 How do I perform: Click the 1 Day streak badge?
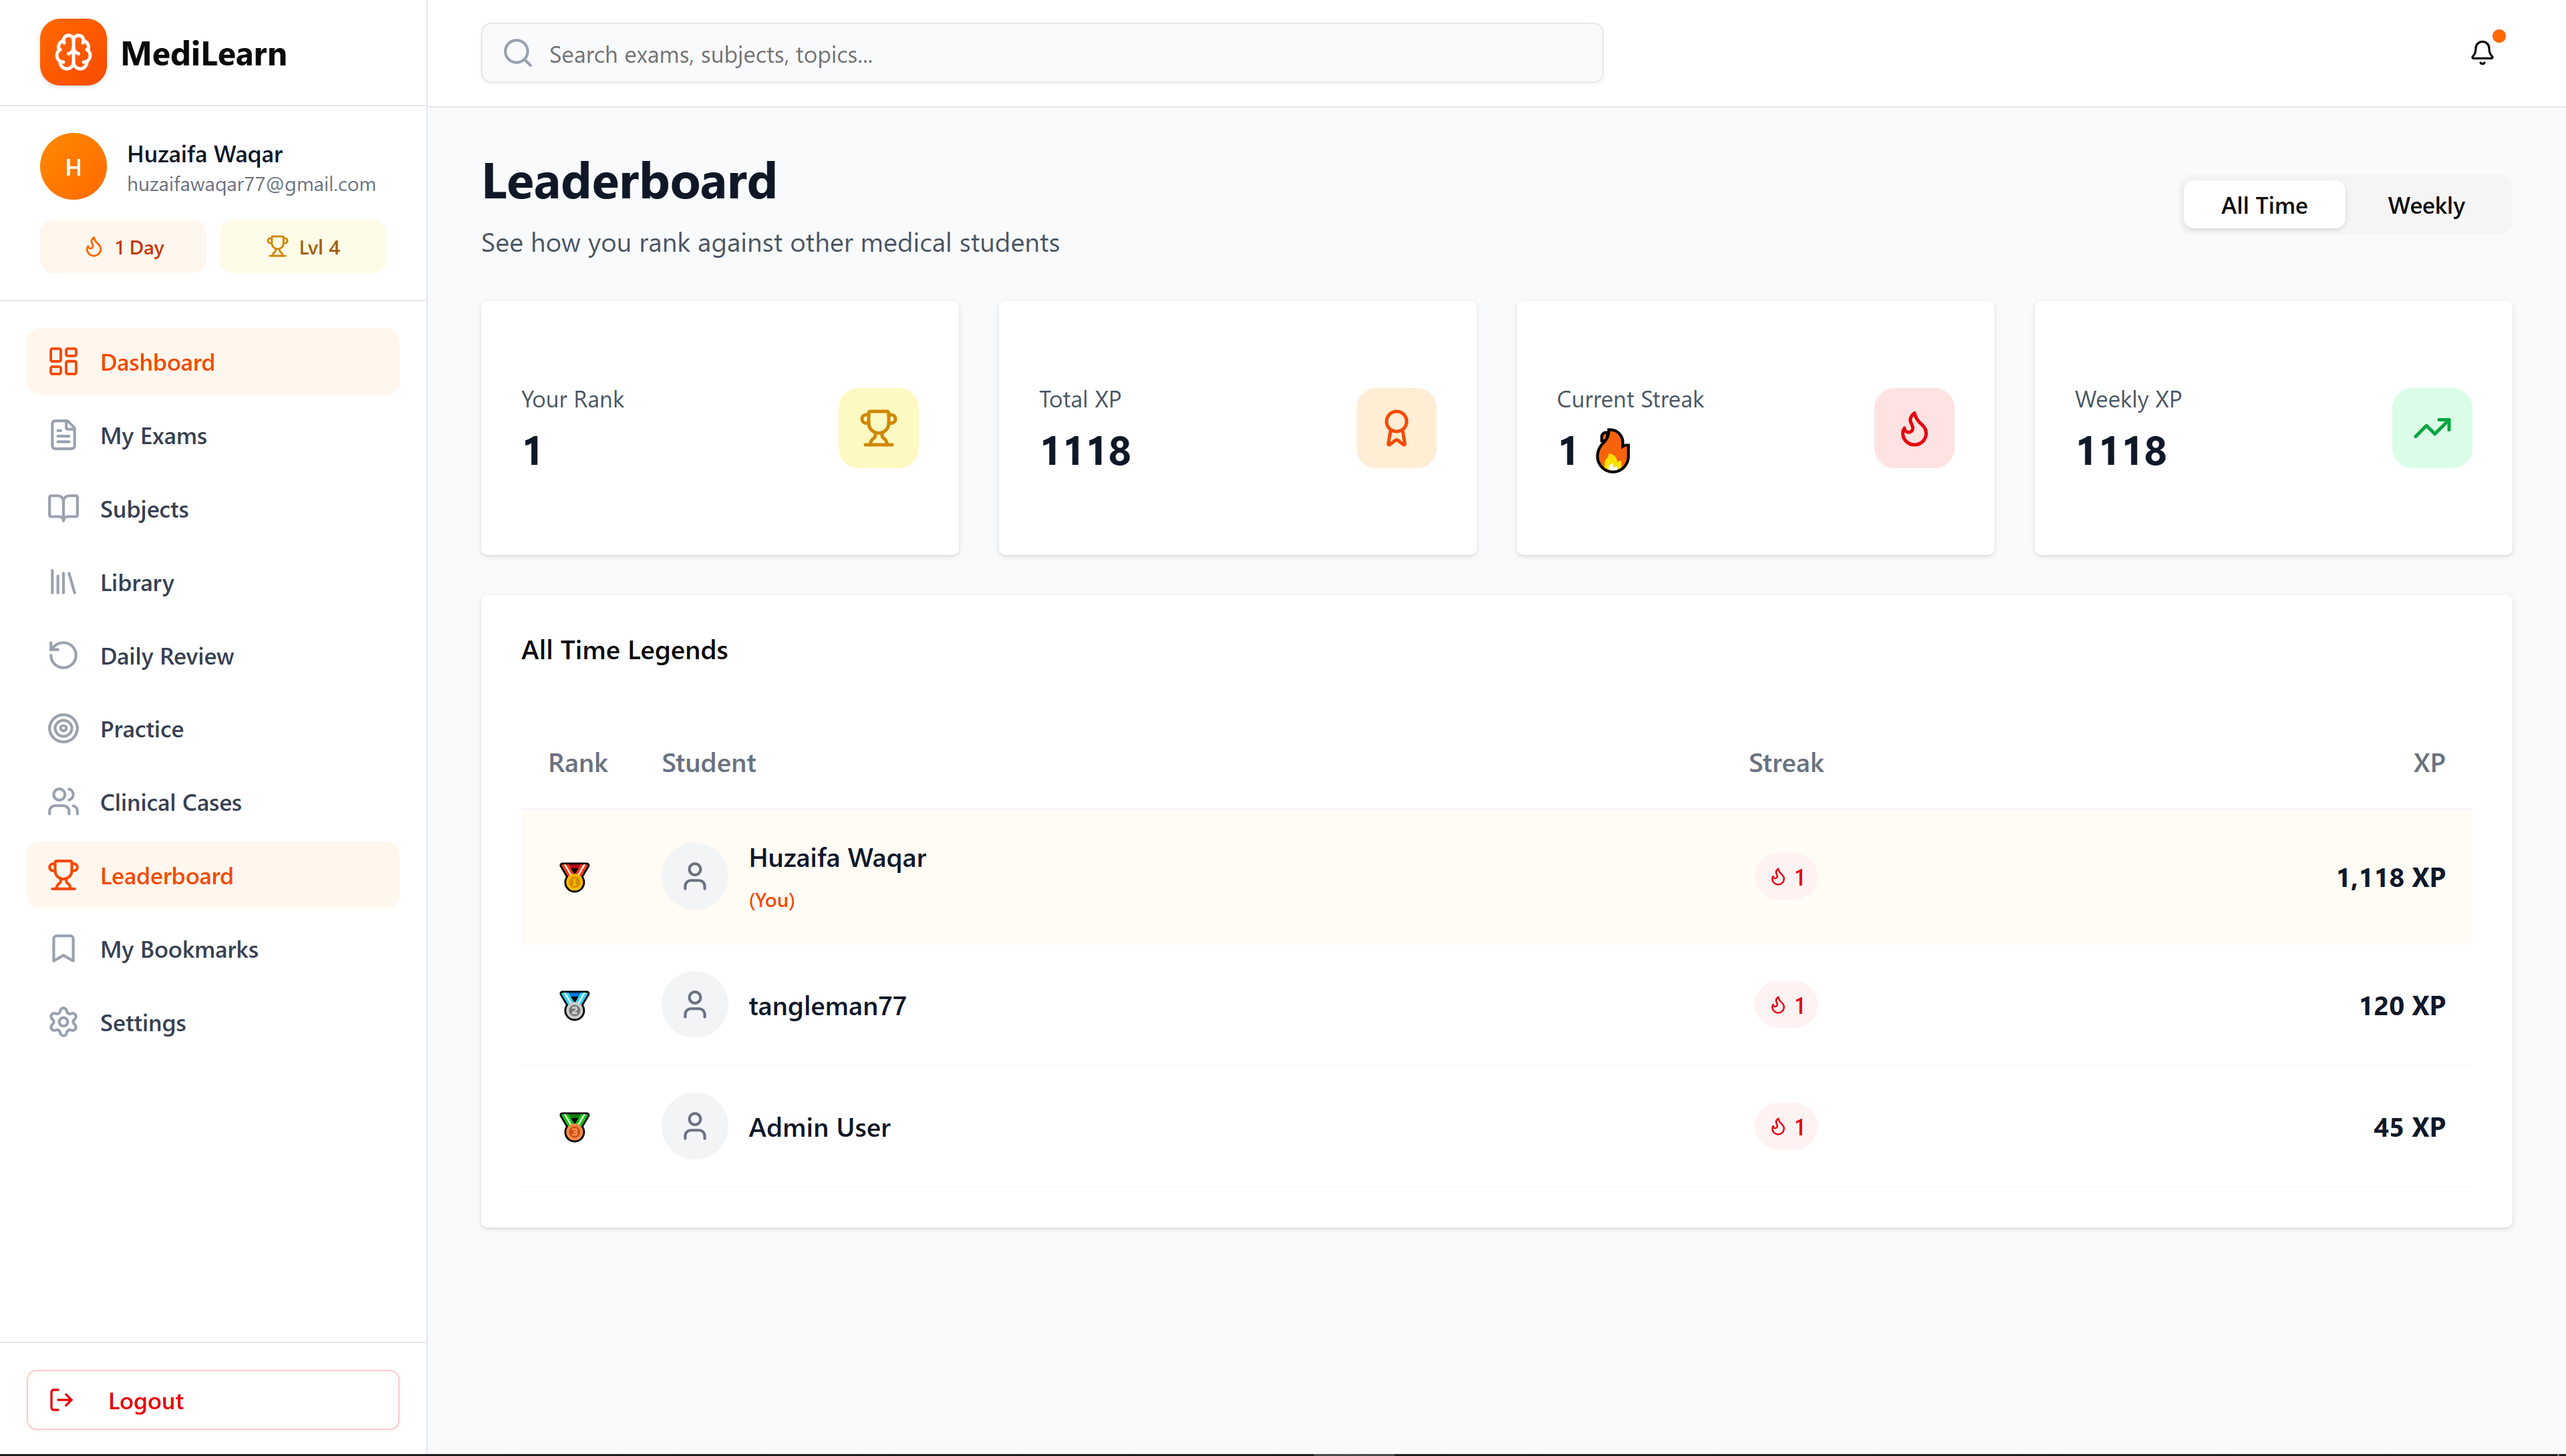pos(123,246)
